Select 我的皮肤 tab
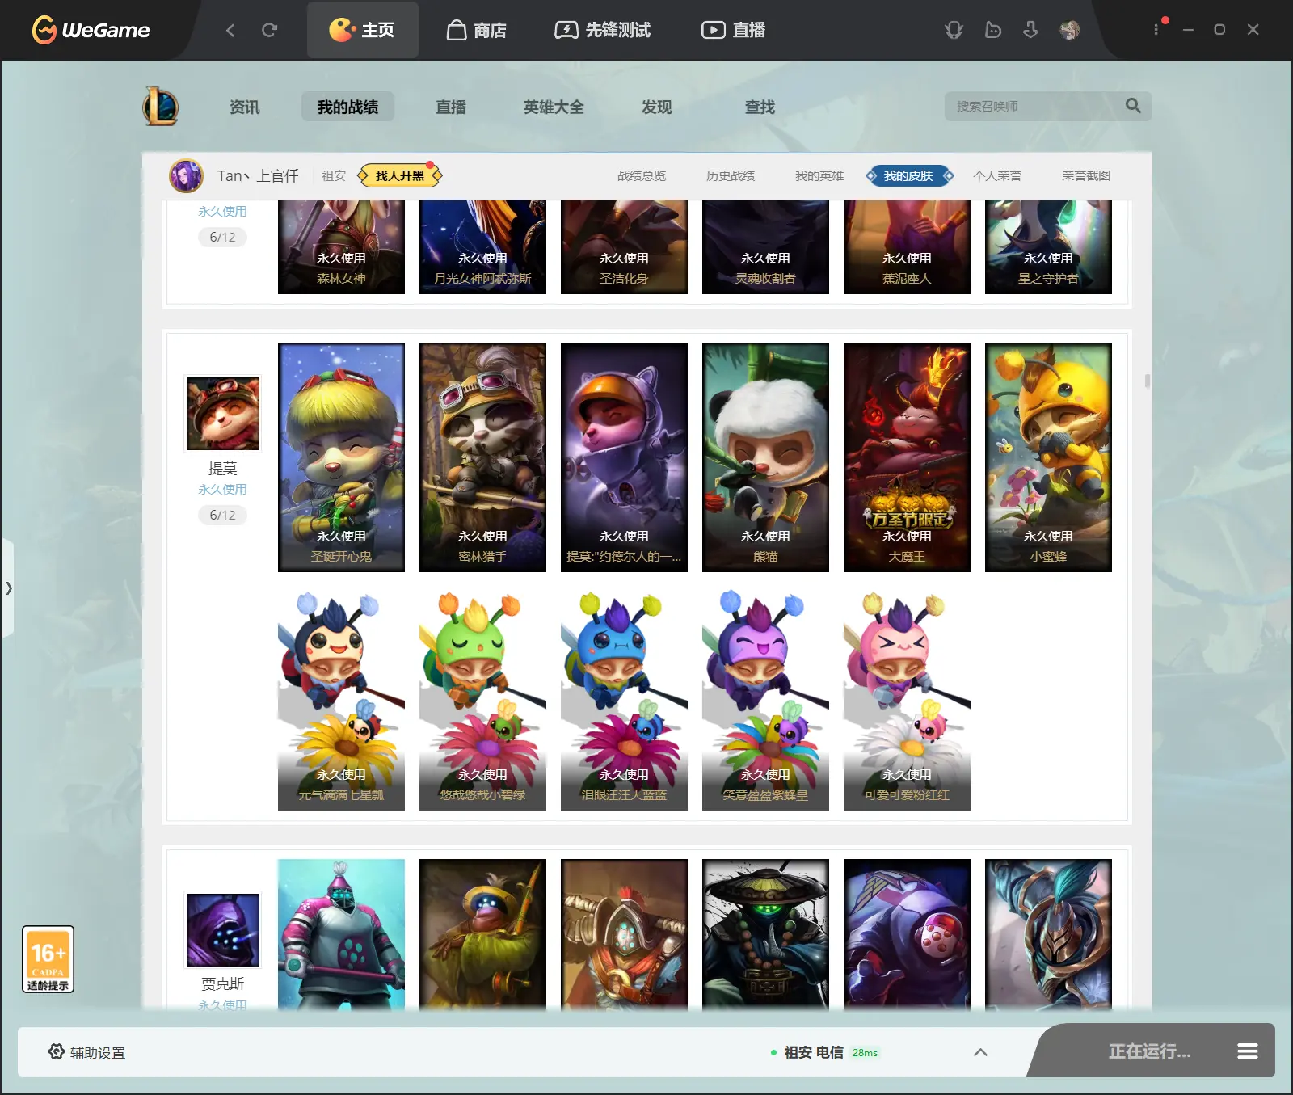The image size is (1293, 1095). coord(909,175)
